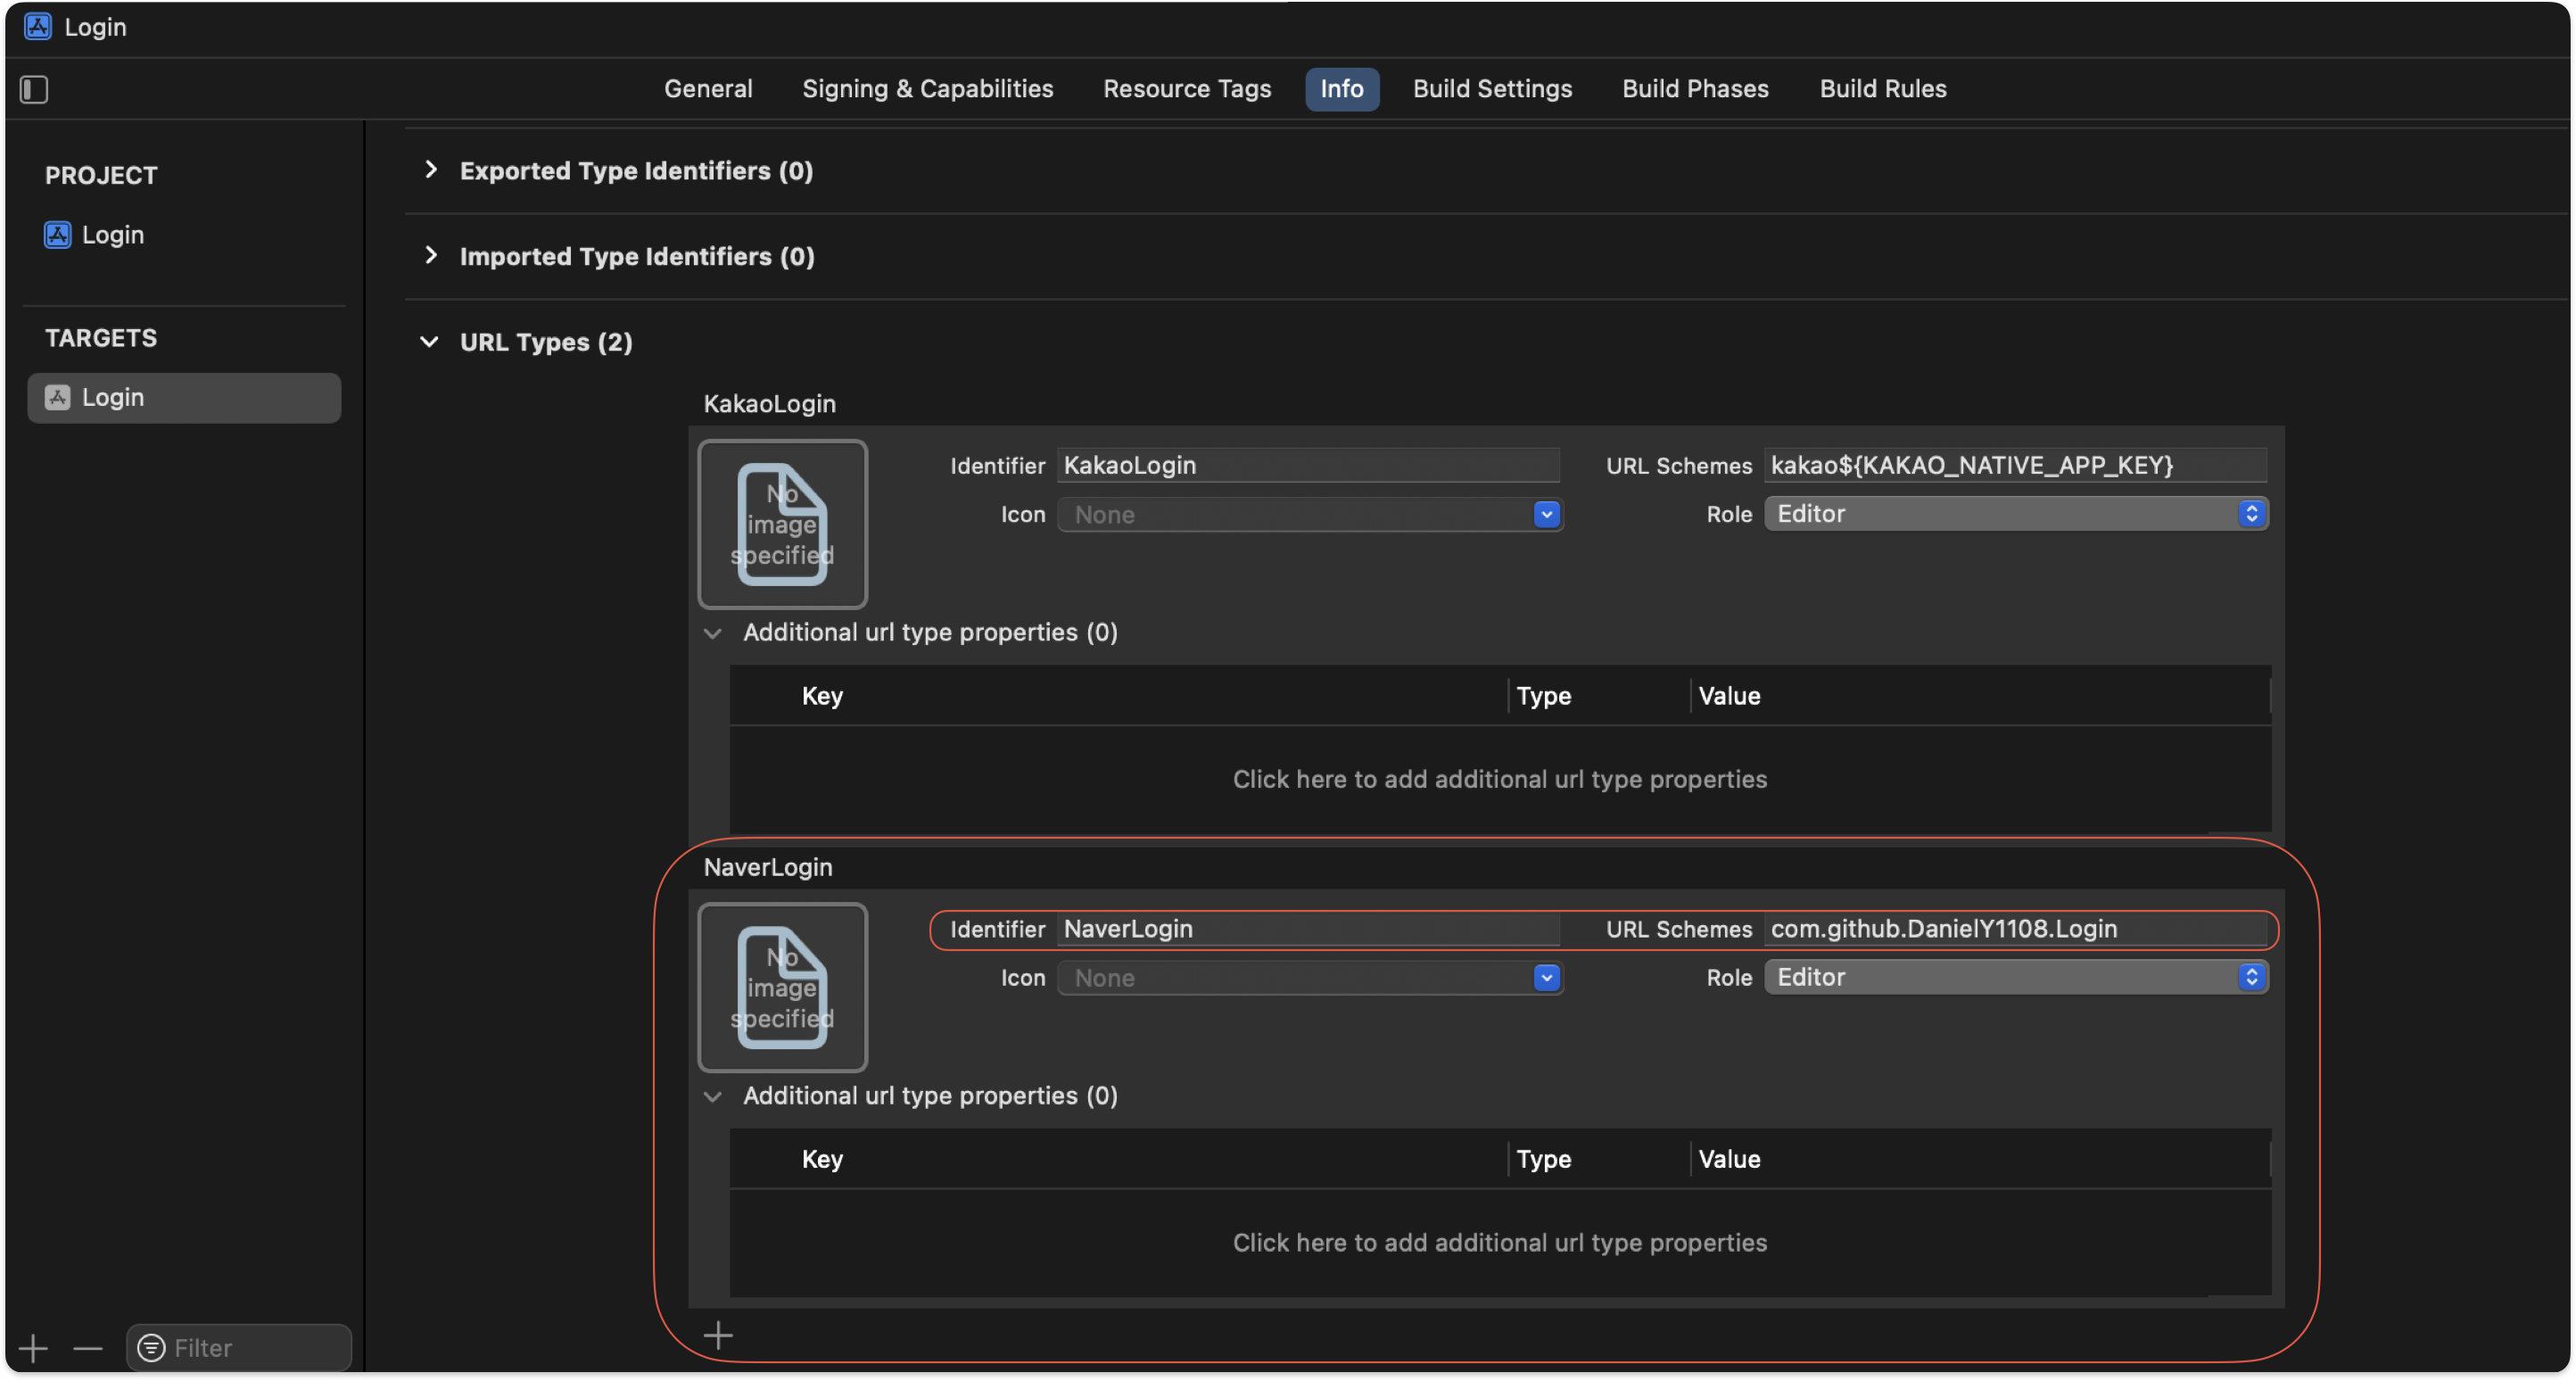Switch to Signing & Capabilities tab
The image size is (2576, 1381).
[927, 89]
